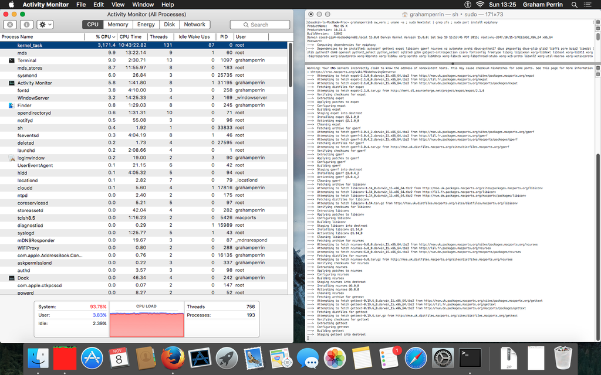Click the loginwindow icon in the process list
The width and height of the screenshot is (601, 375).
(x=12, y=158)
